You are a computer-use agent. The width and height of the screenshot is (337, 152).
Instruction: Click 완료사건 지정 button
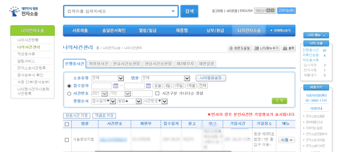[x=77, y=115]
